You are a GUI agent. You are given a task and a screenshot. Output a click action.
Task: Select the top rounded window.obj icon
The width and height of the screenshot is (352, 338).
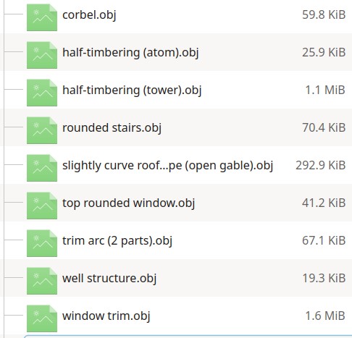42,206
